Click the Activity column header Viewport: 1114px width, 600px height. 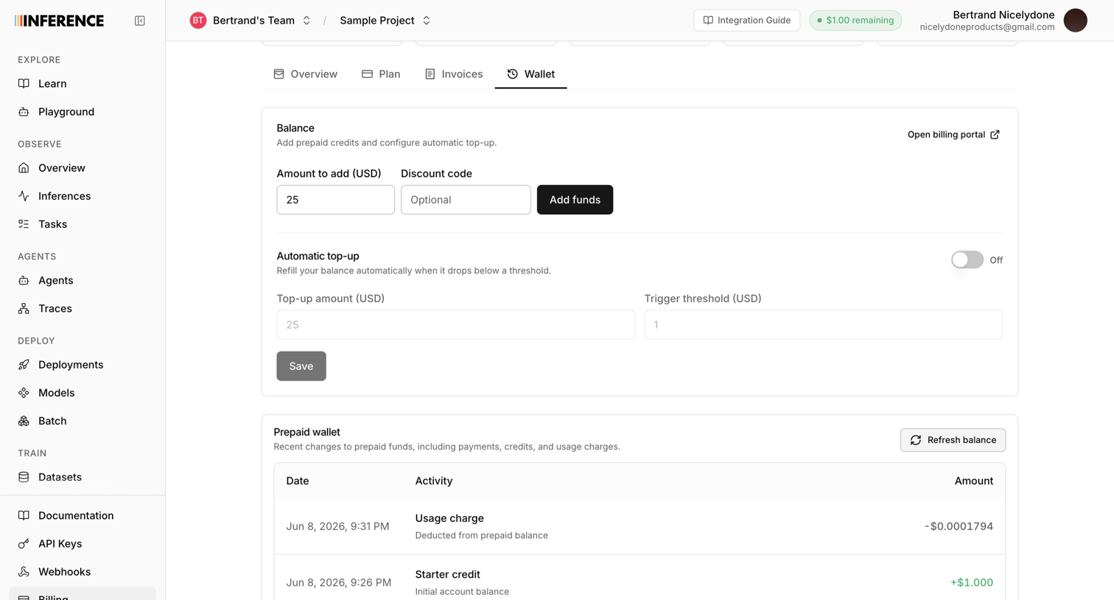434,481
